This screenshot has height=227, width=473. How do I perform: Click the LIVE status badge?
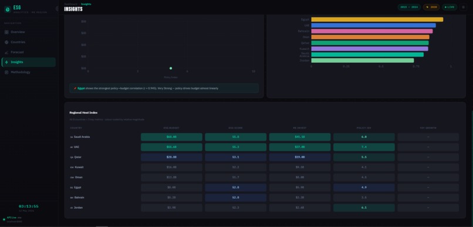pyautogui.click(x=450, y=7)
